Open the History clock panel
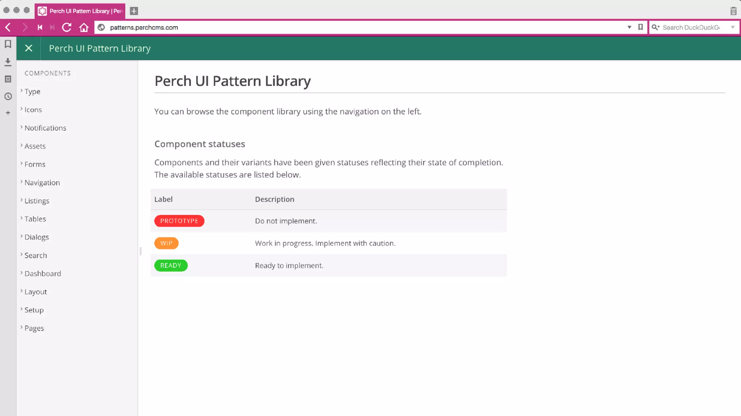This screenshot has height=416, width=741. click(8, 96)
